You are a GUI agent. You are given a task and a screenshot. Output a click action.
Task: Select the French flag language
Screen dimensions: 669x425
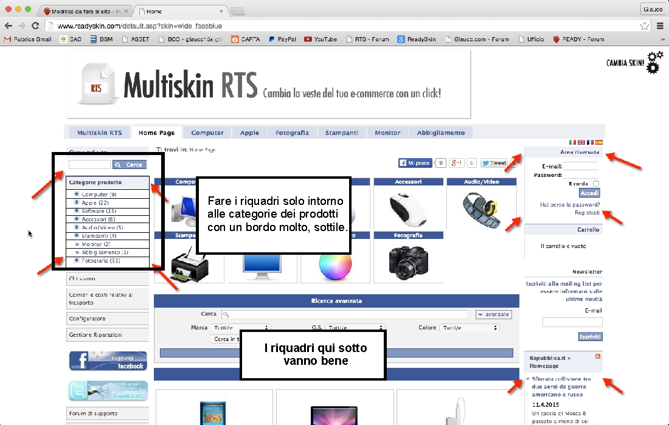tap(590, 142)
